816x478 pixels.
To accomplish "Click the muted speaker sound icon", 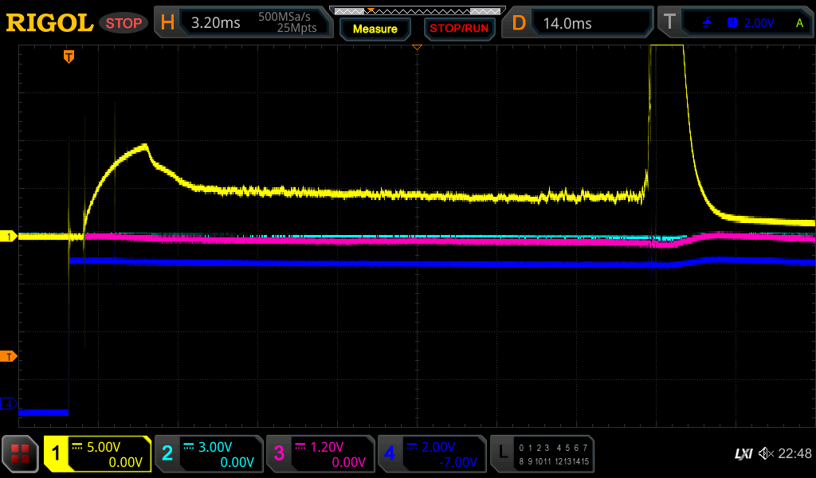I will [x=766, y=453].
